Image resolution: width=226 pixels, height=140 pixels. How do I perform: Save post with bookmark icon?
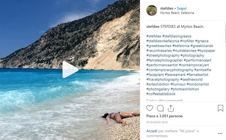(x=220, y=108)
